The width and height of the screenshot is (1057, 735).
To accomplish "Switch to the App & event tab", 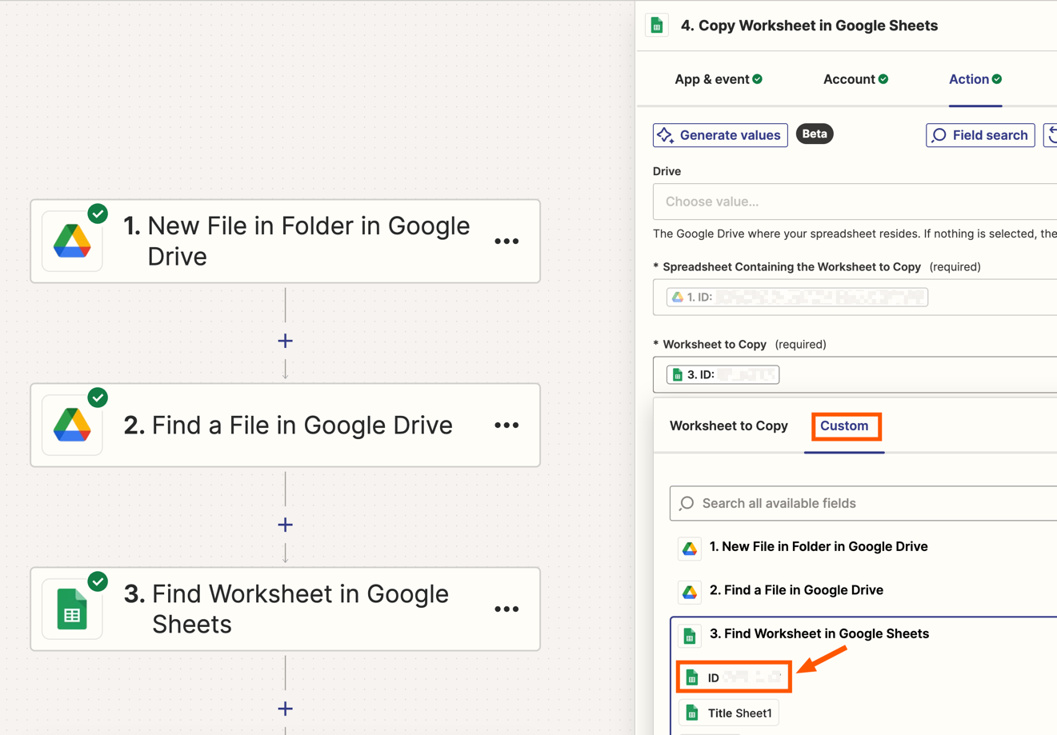I will (x=719, y=79).
